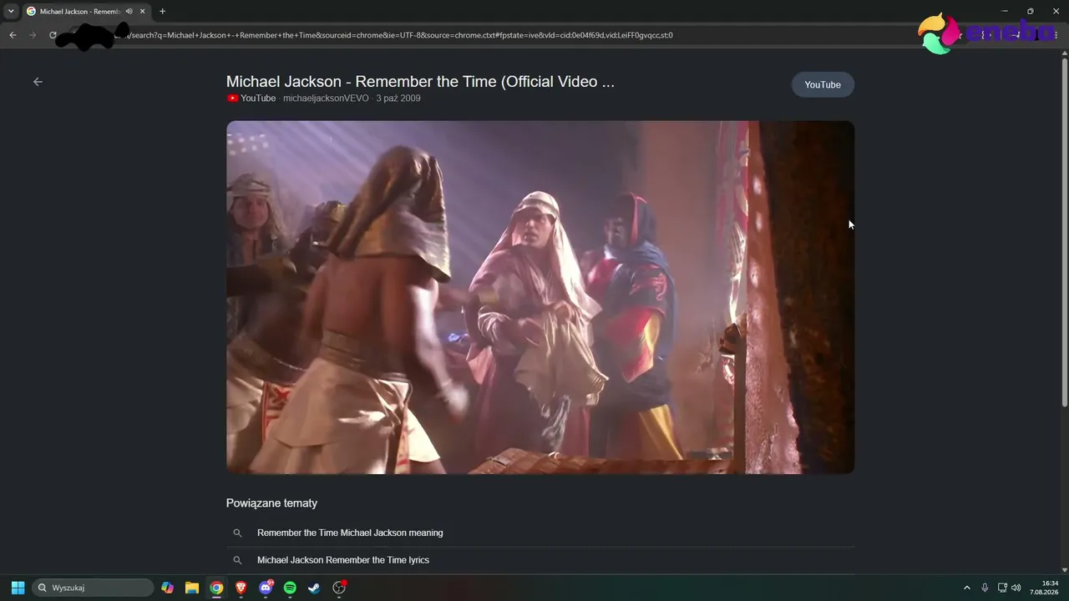Open Spotify from the taskbar
1069x601 pixels.
click(x=290, y=588)
